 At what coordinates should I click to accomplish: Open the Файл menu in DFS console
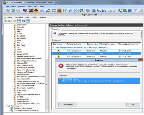click(10, 18)
